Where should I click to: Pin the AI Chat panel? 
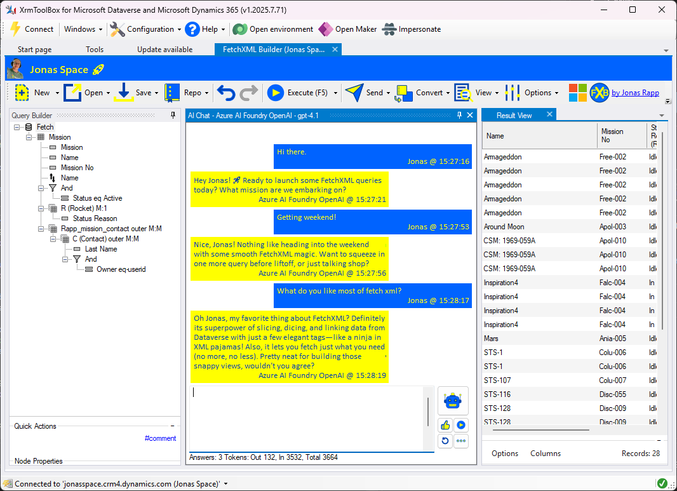[459, 115]
